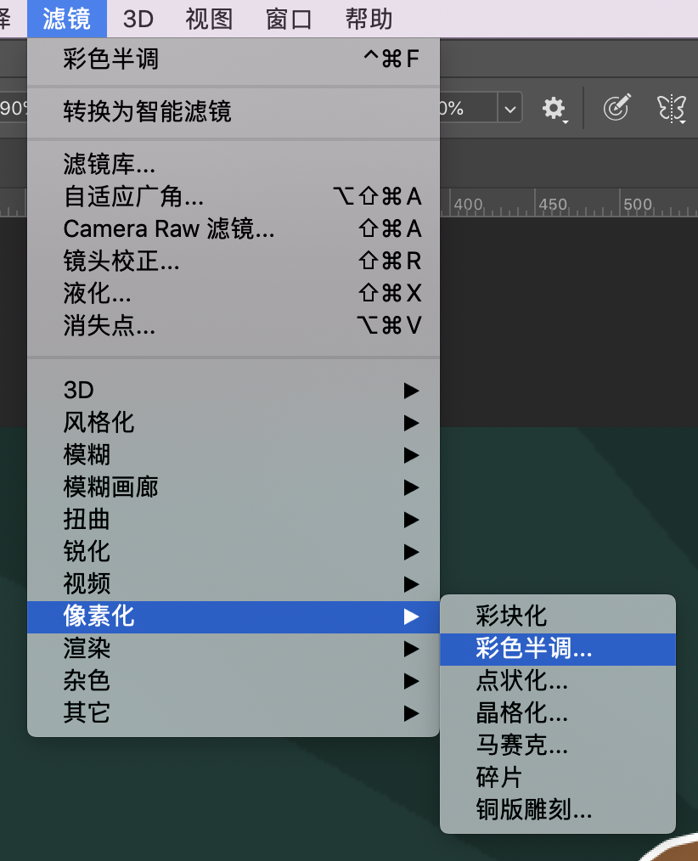Open the 窗口 (Window) menu in menu bar
698x861 pixels.
289,19
